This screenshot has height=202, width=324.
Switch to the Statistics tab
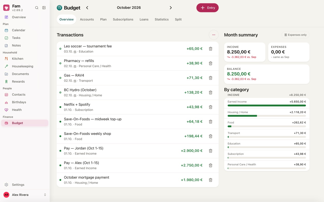pyautogui.click(x=162, y=19)
